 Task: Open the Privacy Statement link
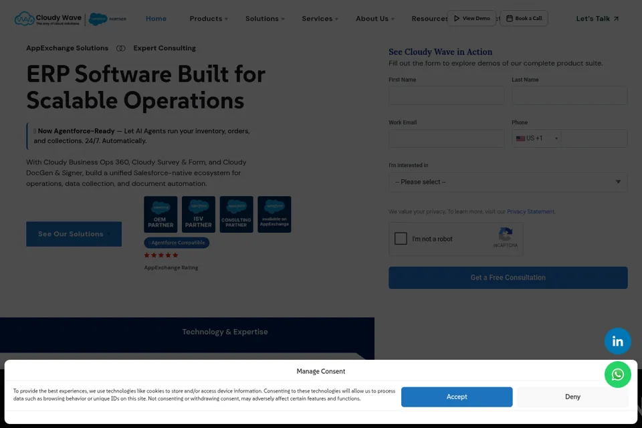point(530,212)
